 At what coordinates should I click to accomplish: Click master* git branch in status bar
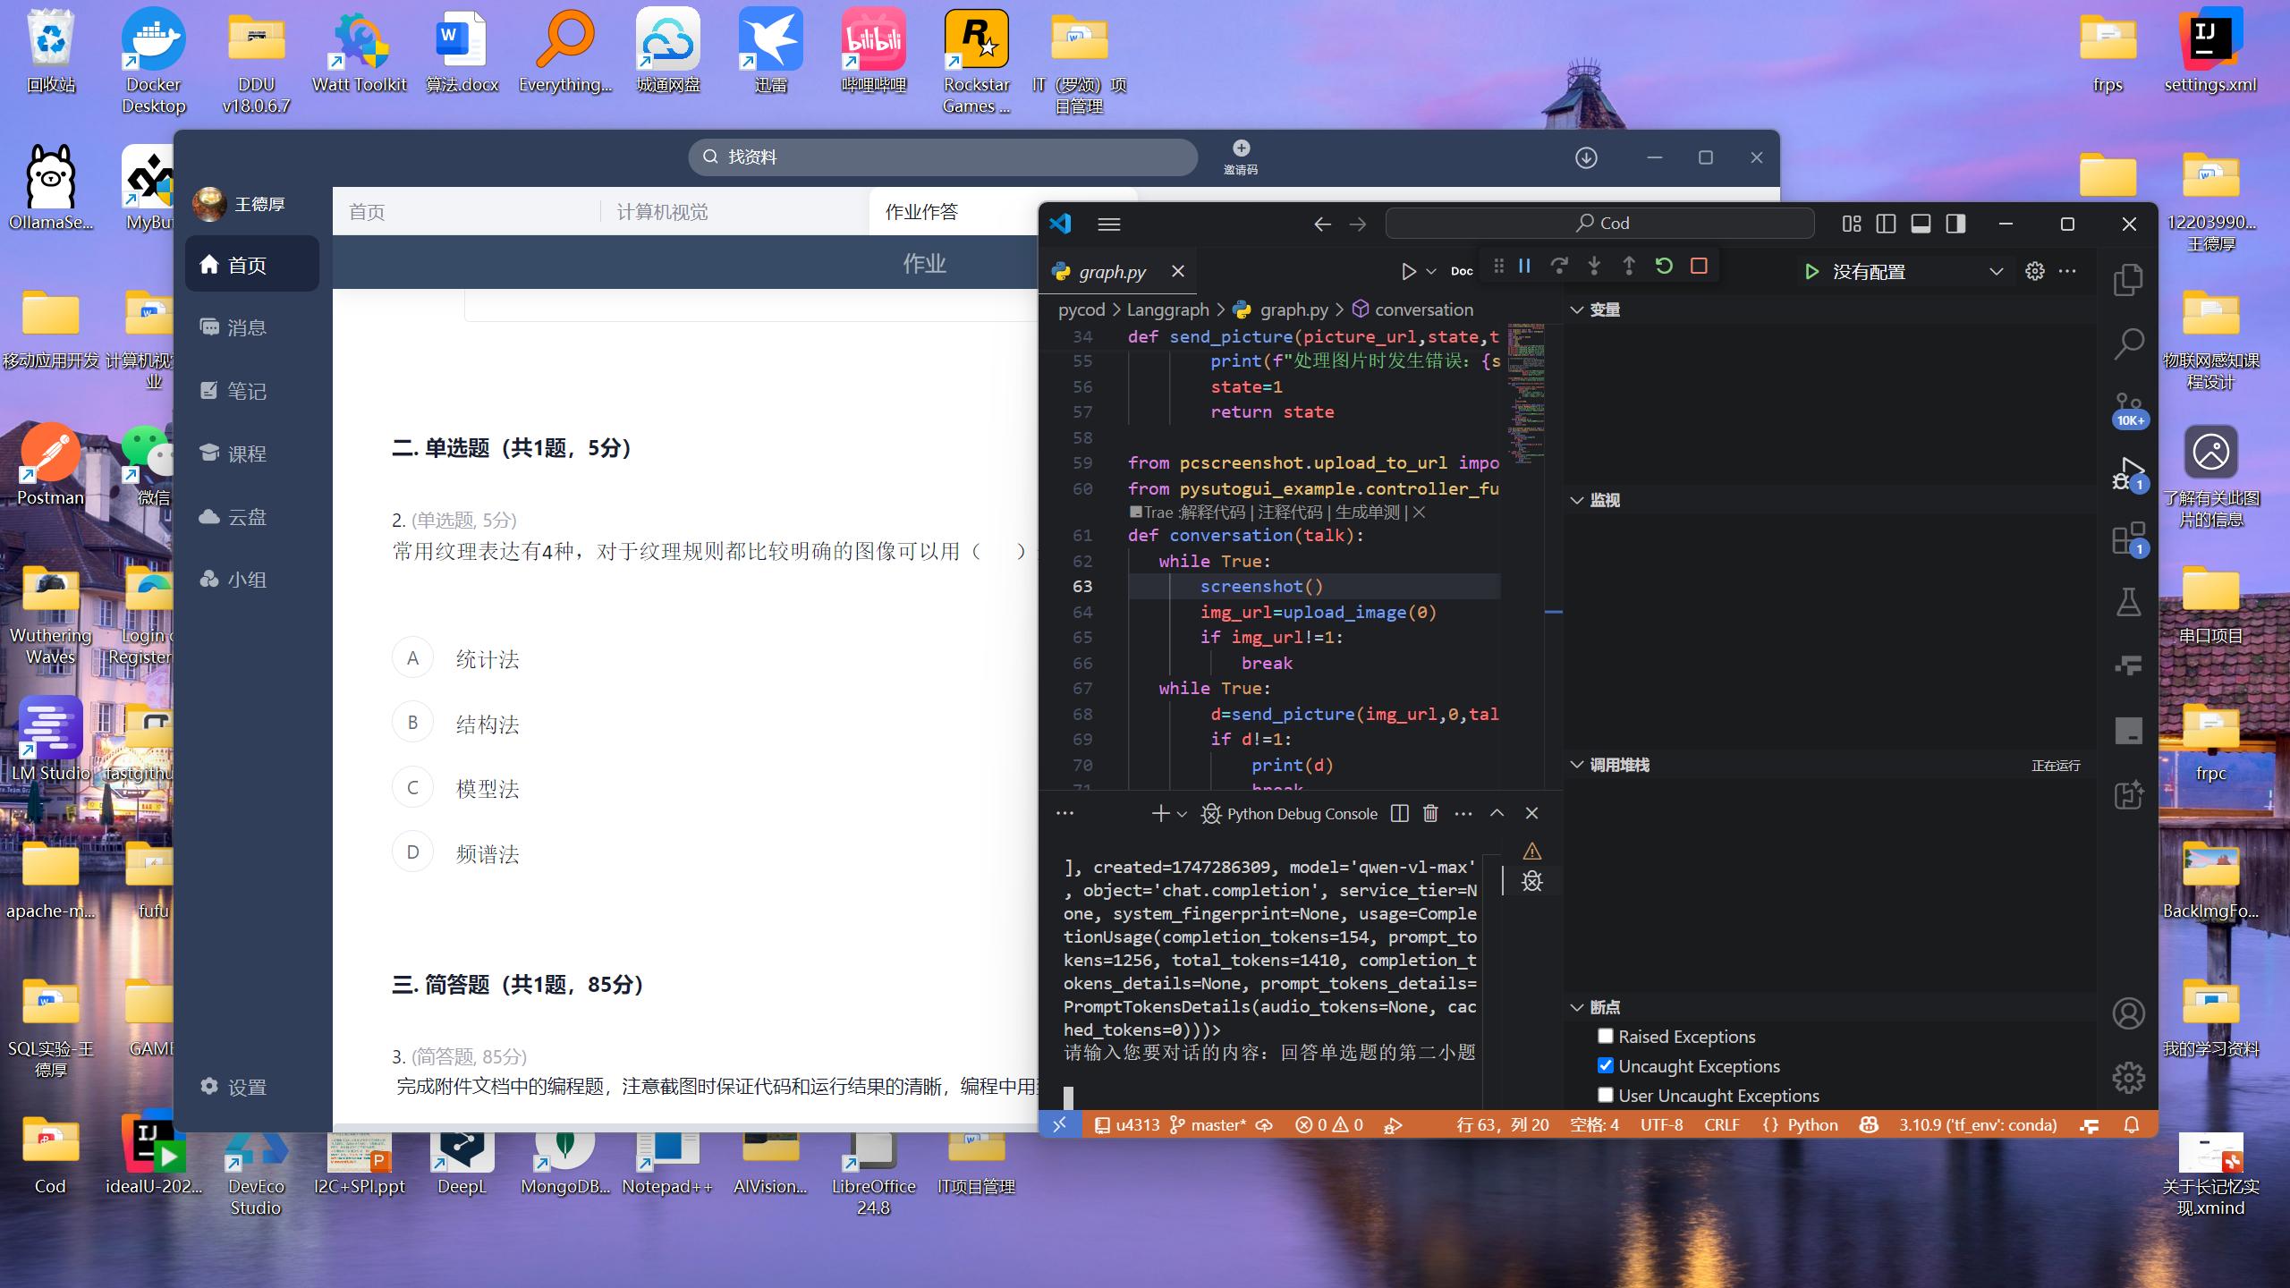pos(1208,1125)
